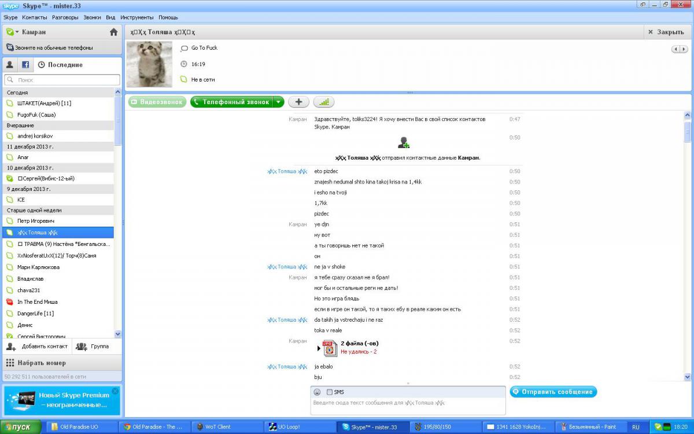
Task: Toggle the SMS checkbox
Action: point(330,392)
